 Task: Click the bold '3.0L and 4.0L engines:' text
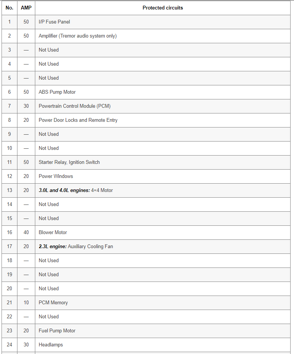[x=64, y=190]
